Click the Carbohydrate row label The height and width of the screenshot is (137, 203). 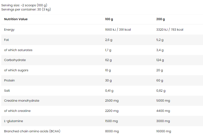click(15, 60)
